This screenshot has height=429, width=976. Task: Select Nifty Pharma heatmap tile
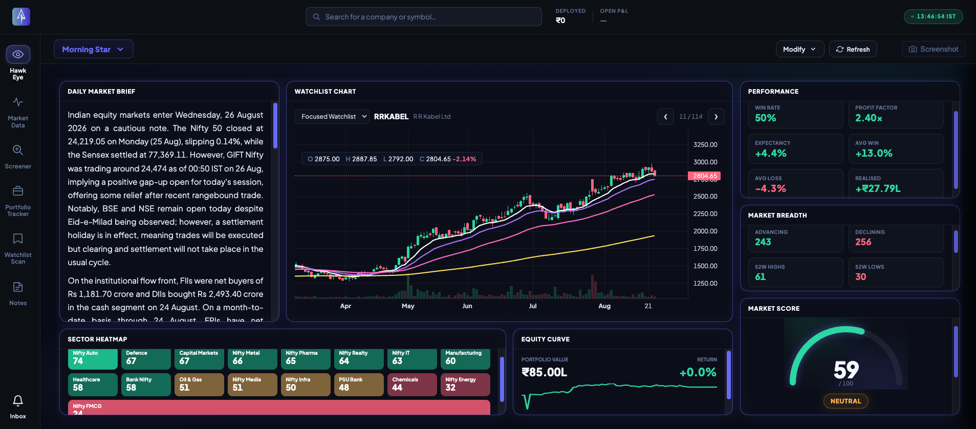pyautogui.click(x=306, y=358)
